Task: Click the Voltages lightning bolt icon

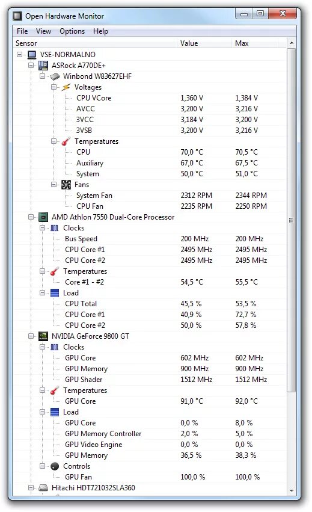Action: 66,87
